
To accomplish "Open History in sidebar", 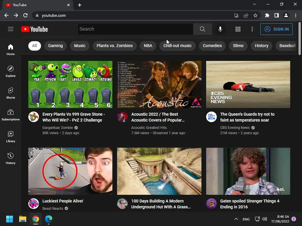I will (11, 159).
